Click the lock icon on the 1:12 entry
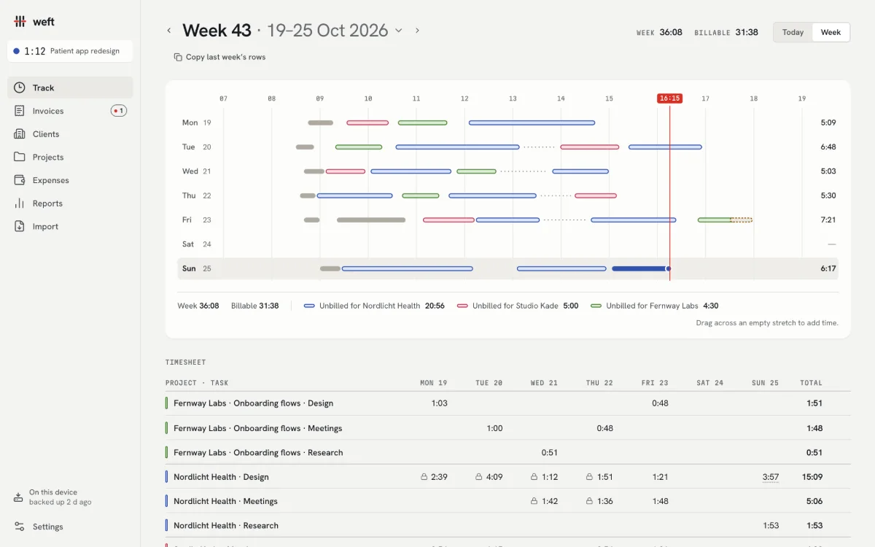This screenshot has width=875, height=547. [534, 477]
